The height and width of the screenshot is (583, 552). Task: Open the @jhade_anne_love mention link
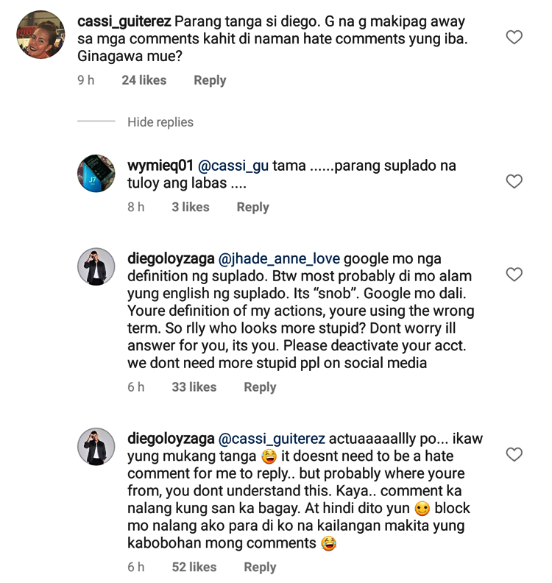[280, 259]
